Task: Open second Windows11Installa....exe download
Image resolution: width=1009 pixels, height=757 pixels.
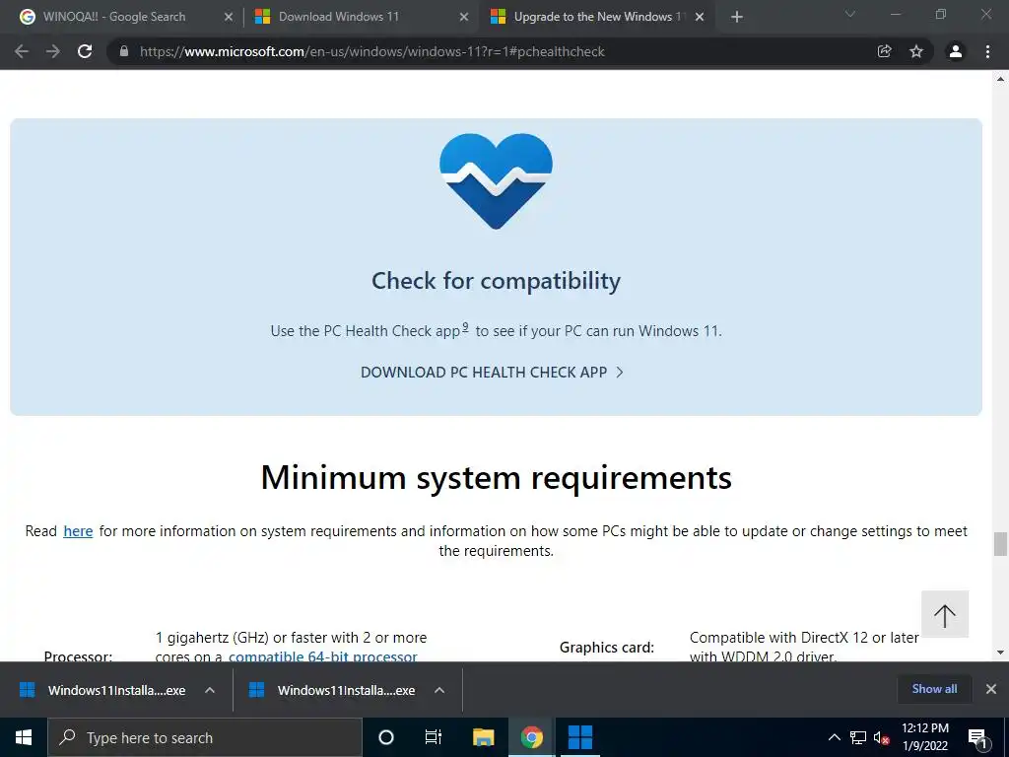Action: pos(332,690)
